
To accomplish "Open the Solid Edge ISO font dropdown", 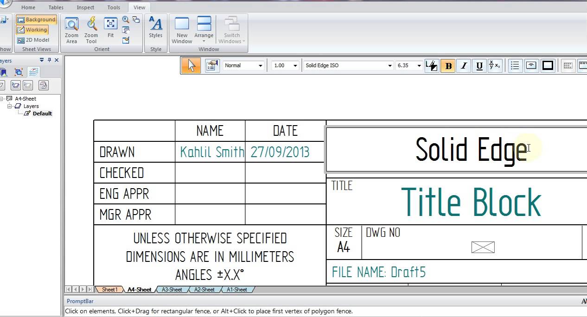I will pos(389,66).
